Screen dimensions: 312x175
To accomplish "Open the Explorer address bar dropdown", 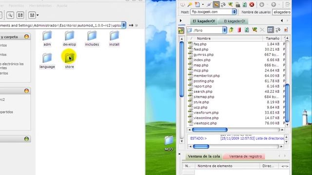I will (123, 25).
